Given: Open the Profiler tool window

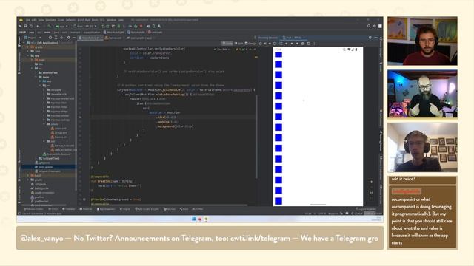Looking at the screenshot, I should (x=197, y=209).
